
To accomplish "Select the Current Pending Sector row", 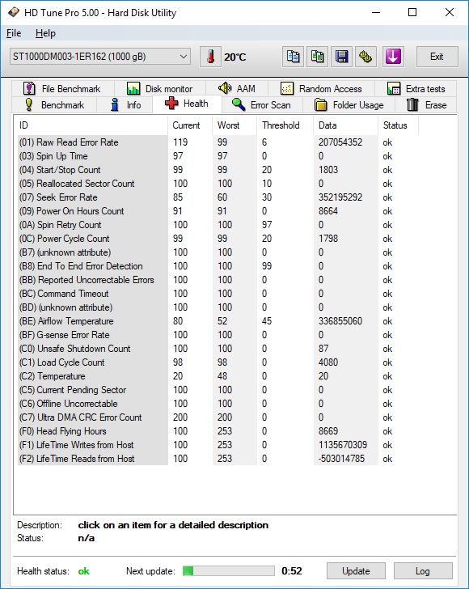I will click(218, 390).
